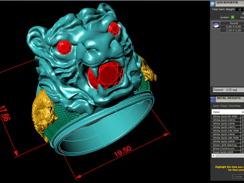Select the 19.50 dimension label
Screen dimensions: 244x183
click(x=123, y=151)
